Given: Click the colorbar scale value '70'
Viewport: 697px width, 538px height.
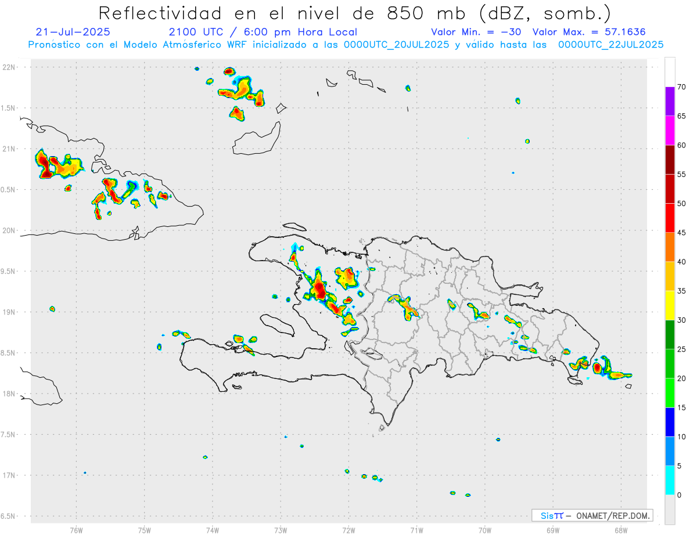Looking at the screenshot, I should click(x=682, y=87).
